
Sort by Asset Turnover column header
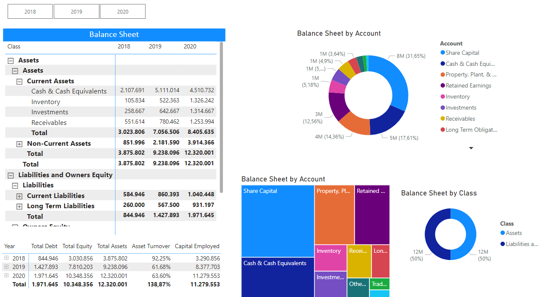click(x=151, y=246)
